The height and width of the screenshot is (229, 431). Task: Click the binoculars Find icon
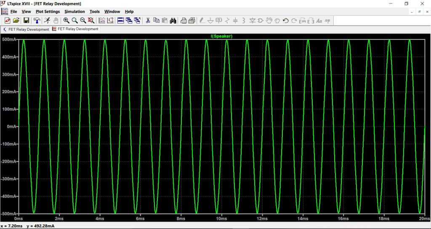click(173, 21)
